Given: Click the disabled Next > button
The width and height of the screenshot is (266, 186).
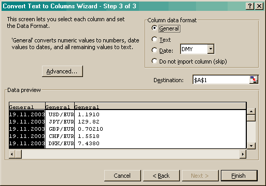Looking at the screenshot, I should click(200, 176).
